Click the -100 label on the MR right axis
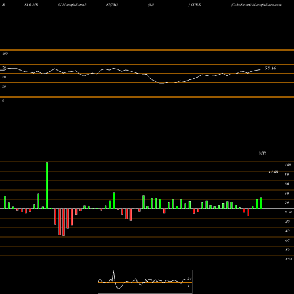The height and width of the screenshot is (294, 294). [288, 259]
